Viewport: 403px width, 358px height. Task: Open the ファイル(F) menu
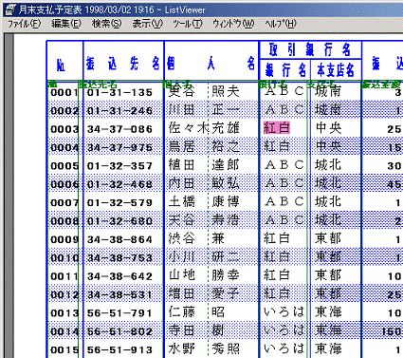pyautogui.click(x=24, y=24)
